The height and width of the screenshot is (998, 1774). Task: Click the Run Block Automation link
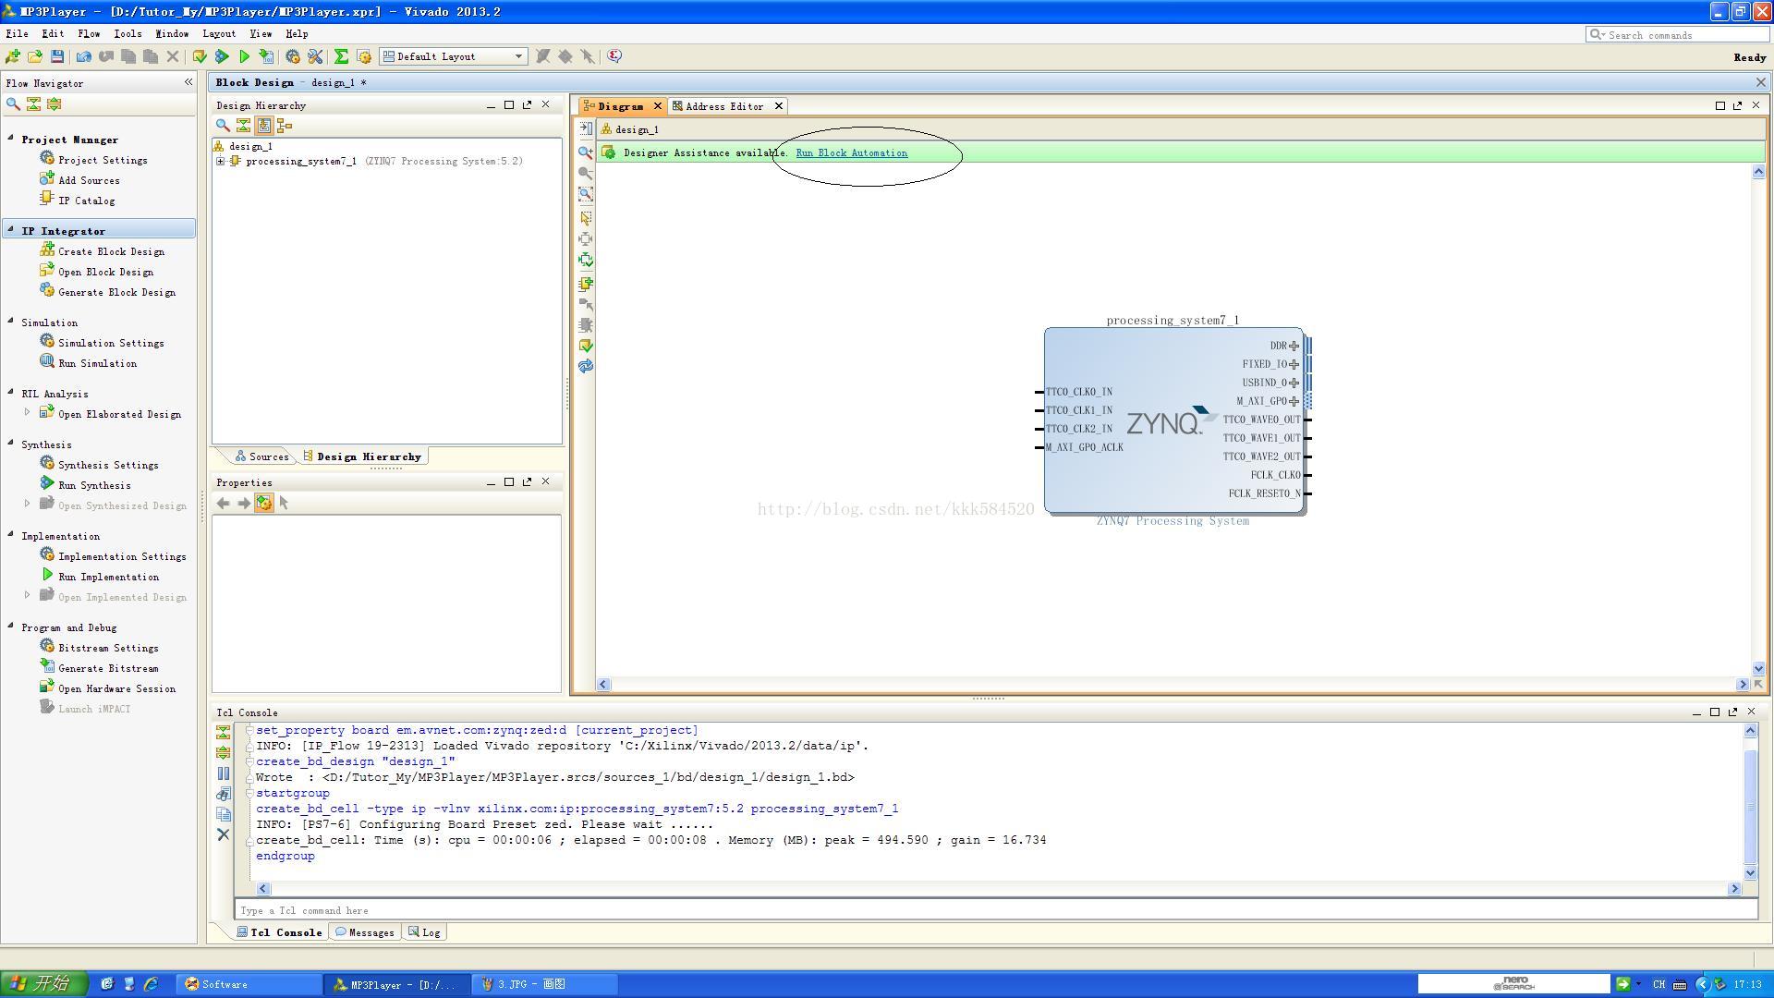(x=852, y=153)
